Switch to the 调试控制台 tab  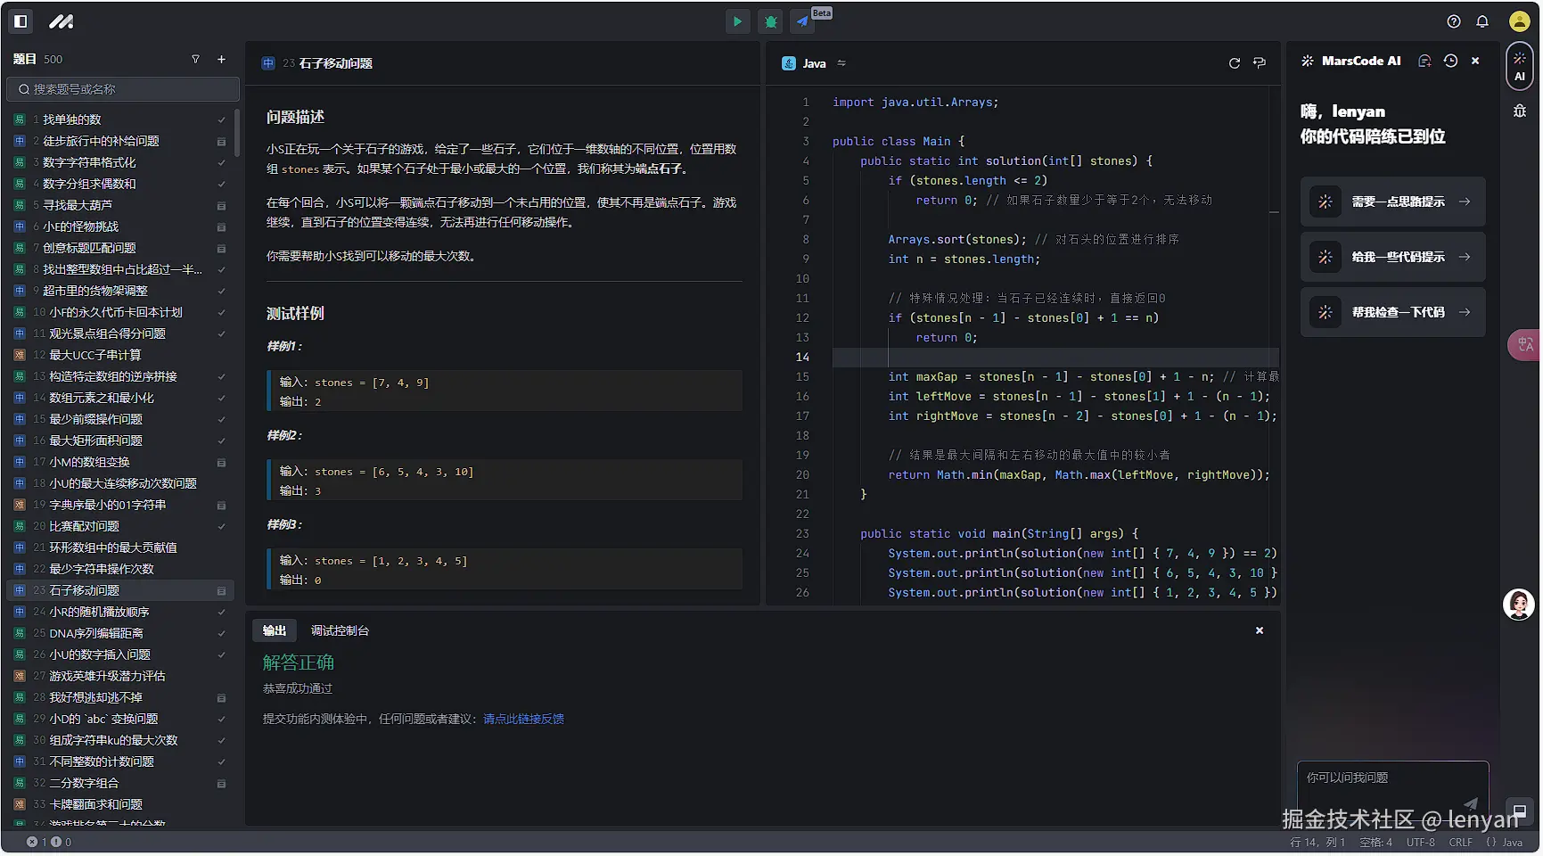tap(340, 631)
